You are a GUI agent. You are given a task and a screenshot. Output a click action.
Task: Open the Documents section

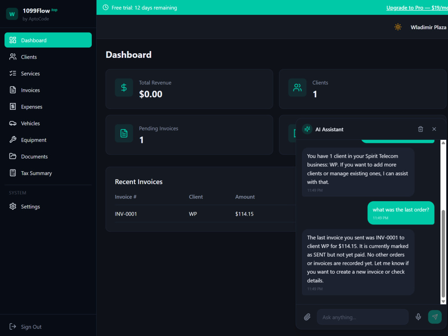point(48,156)
